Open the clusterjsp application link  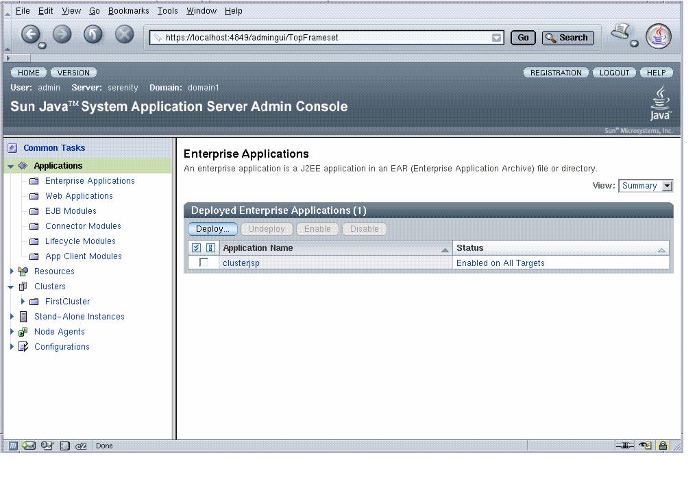click(241, 263)
